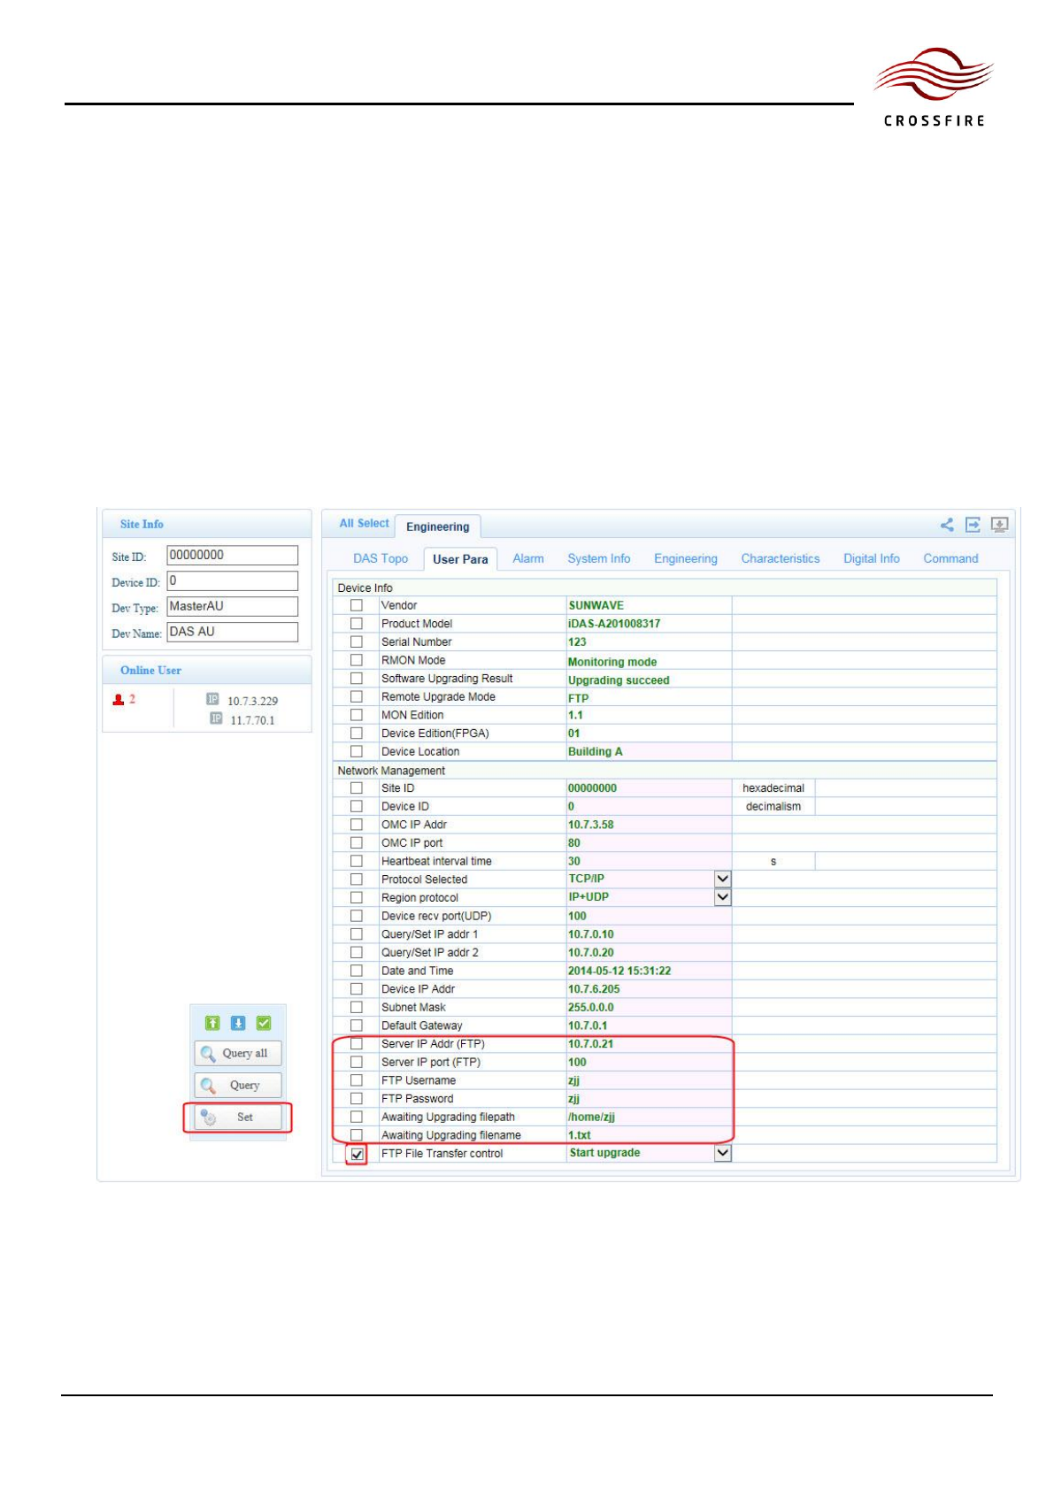The width and height of the screenshot is (1054, 1490).
Task: Check the Device Location checkbox
Action: pos(357,751)
